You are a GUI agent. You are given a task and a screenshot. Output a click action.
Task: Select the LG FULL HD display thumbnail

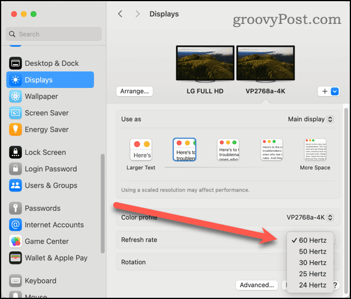tap(205, 63)
